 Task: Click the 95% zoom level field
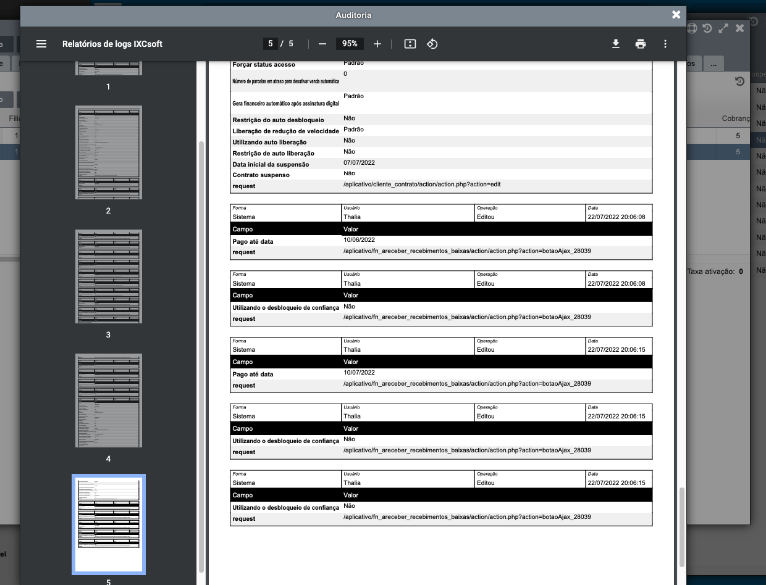coord(350,44)
